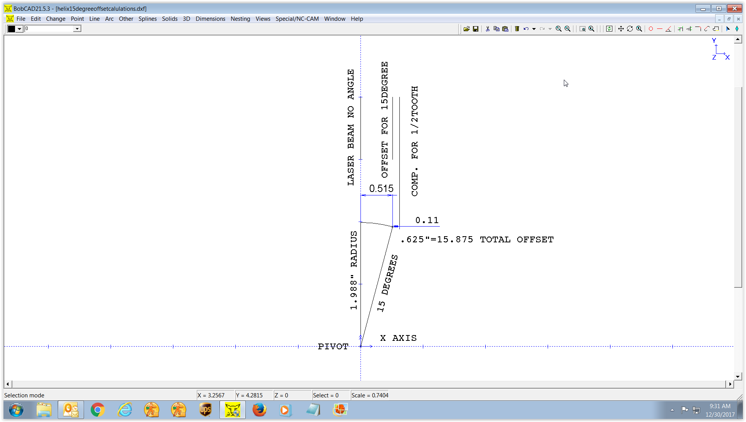Click the pan move arrows icon

(x=621, y=29)
